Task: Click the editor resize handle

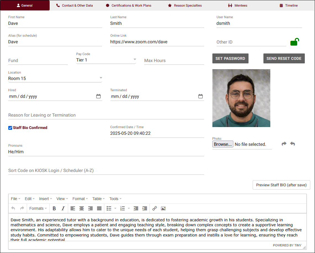Action: [304, 247]
